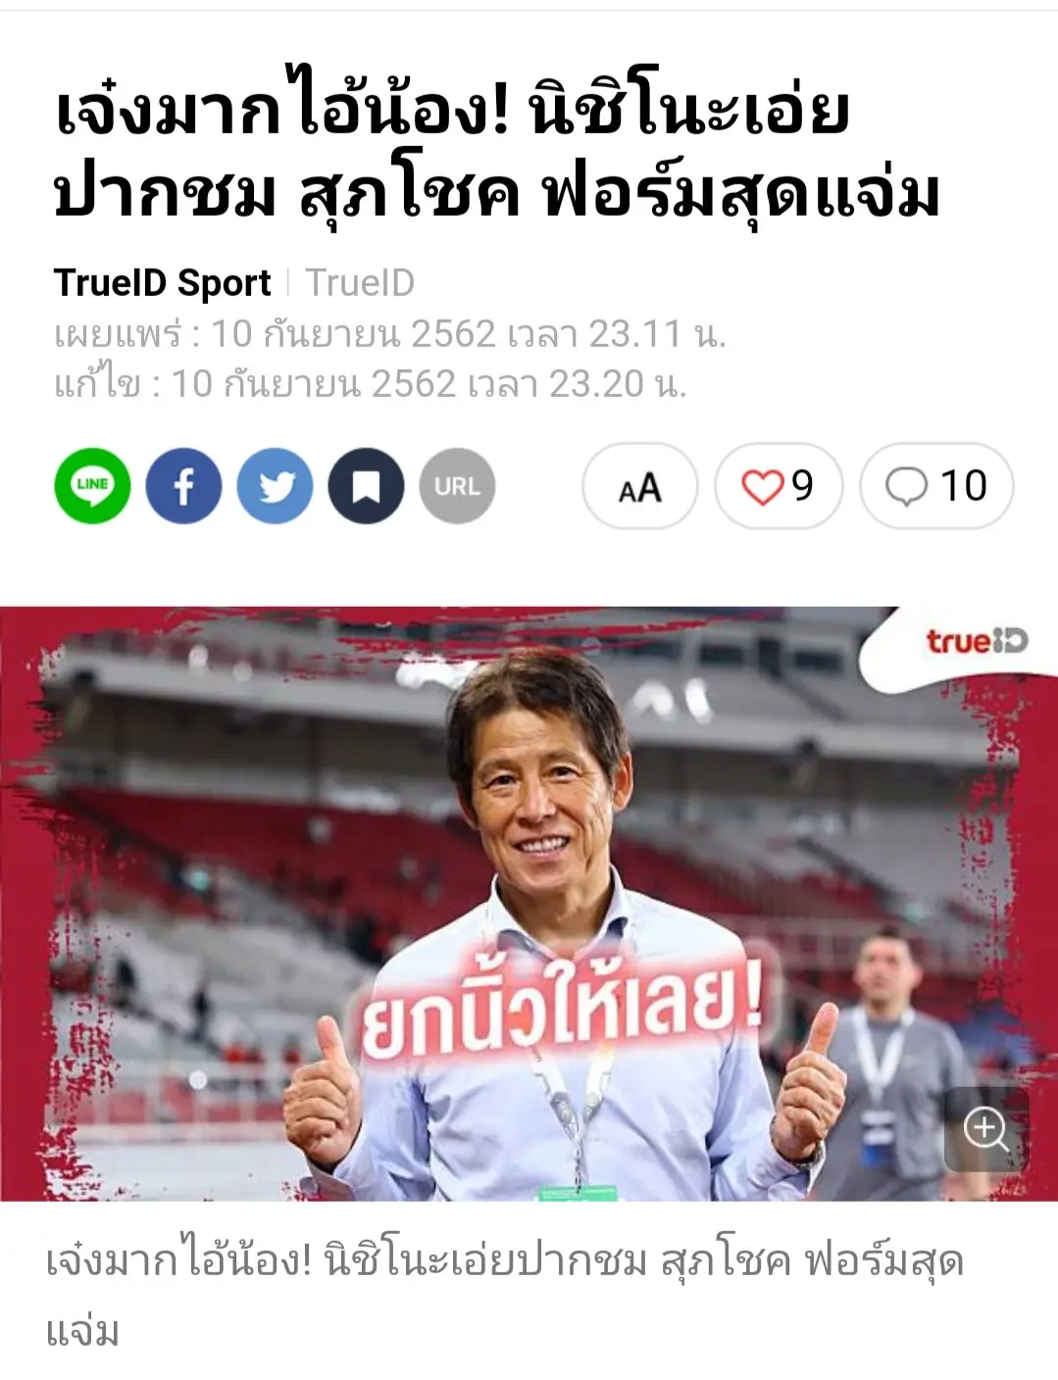Enlarge the photo with the magnifier plus icon
The width and height of the screenshot is (1058, 1380).
pos(985,1129)
